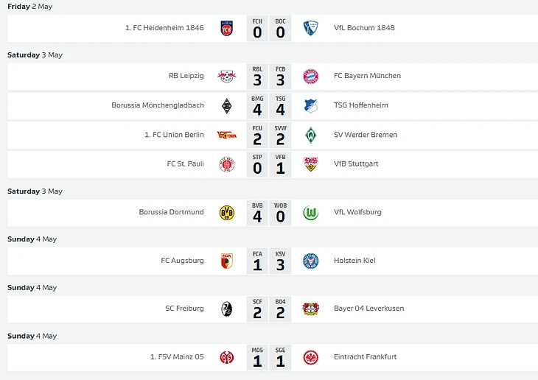Click the Eintracht Frankfurt eagle crest

click(310, 357)
